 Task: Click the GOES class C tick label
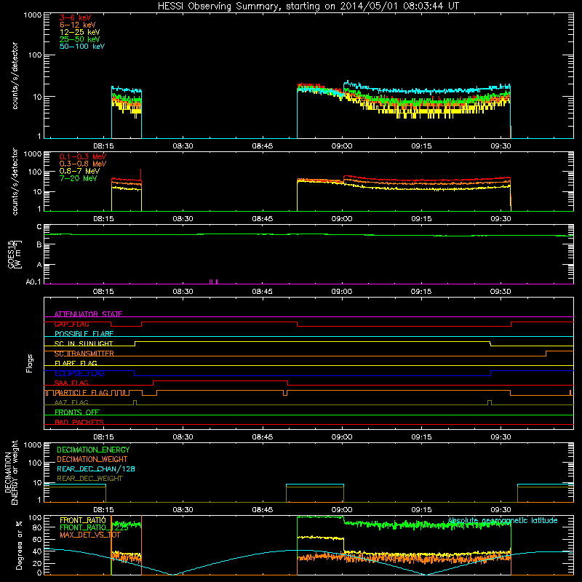point(39,227)
